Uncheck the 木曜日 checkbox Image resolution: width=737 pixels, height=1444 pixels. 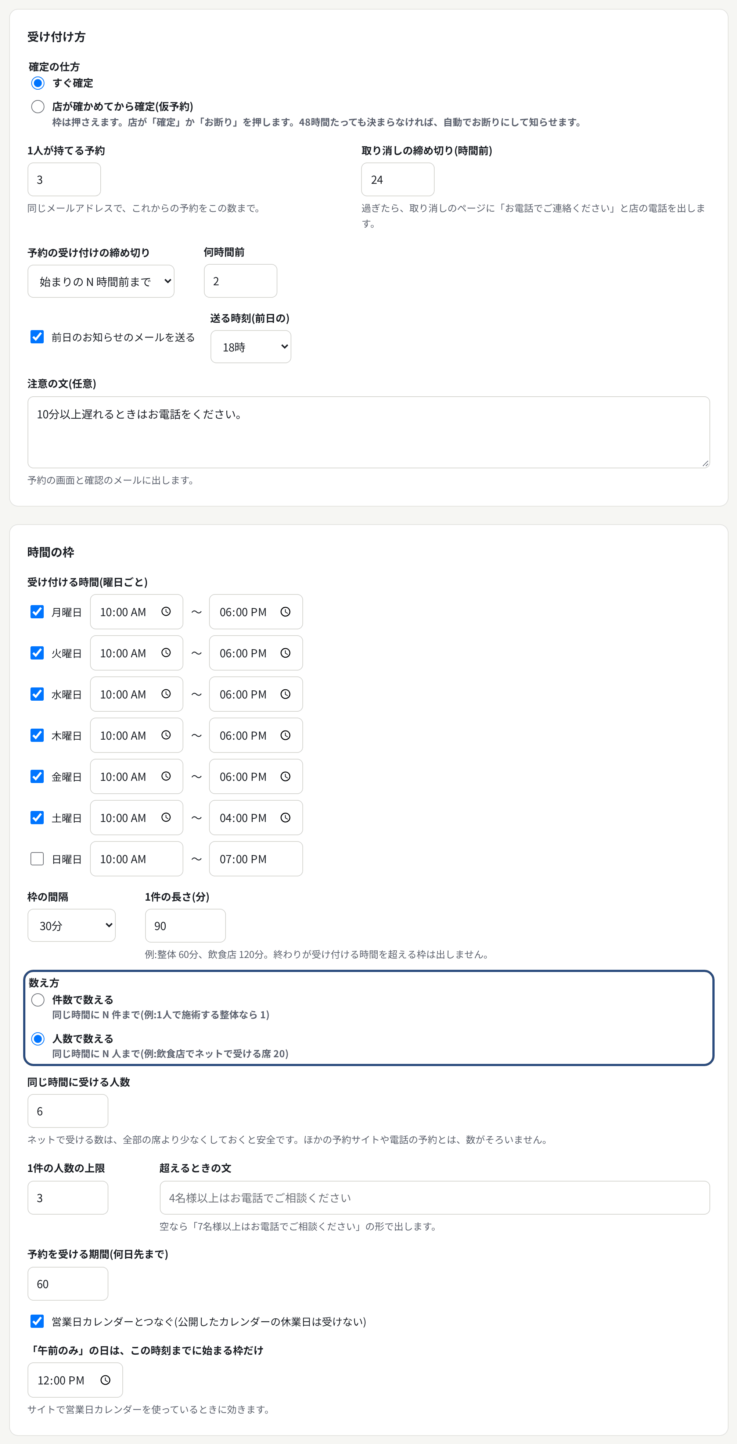pyautogui.click(x=37, y=735)
